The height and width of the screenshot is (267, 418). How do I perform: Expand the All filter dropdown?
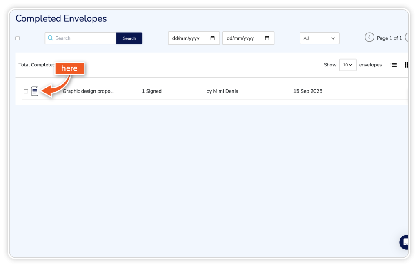[319, 38]
